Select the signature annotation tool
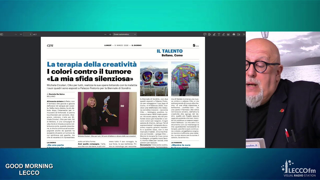The height and width of the screenshot is (180, 320). [209, 34]
